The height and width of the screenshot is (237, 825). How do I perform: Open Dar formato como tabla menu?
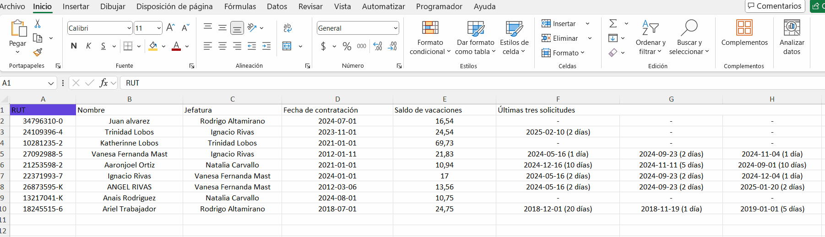coord(476,37)
